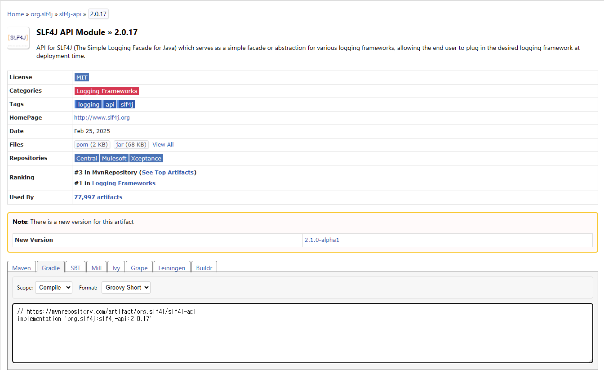
Task: Open the MIT license tag
Action: tap(82, 77)
